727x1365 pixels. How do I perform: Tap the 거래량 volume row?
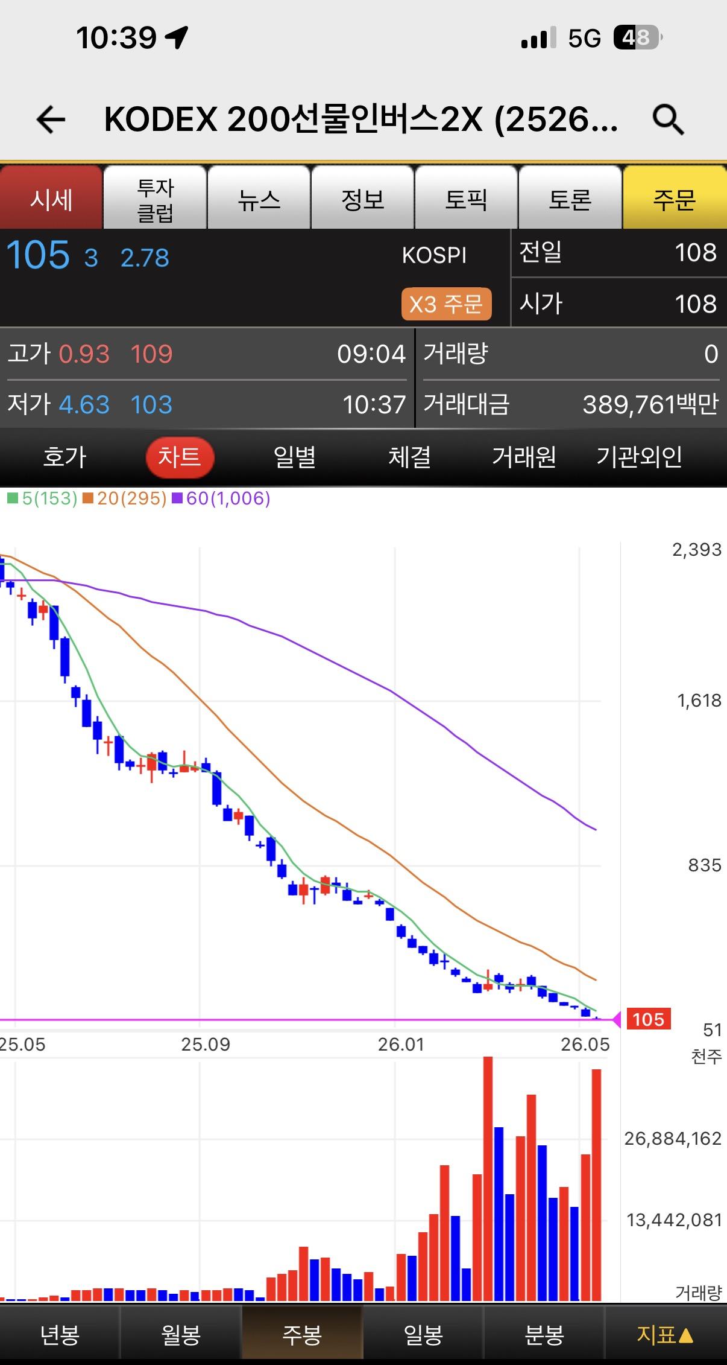coord(571,354)
